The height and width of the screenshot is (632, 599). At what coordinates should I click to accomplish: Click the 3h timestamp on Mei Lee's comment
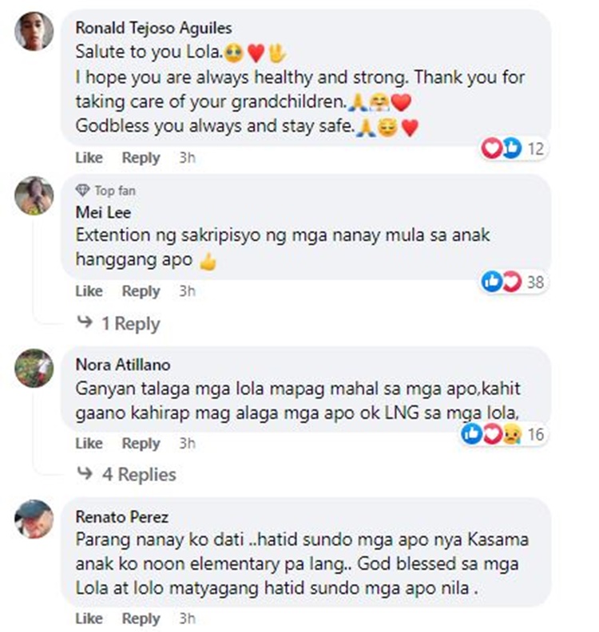(188, 290)
